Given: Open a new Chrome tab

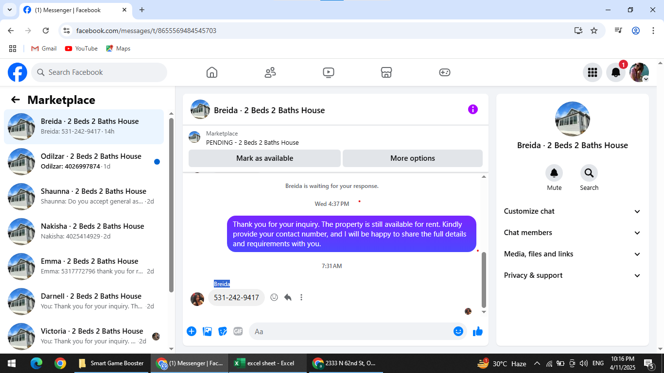Looking at the screenshot, I should pos(142,10).
